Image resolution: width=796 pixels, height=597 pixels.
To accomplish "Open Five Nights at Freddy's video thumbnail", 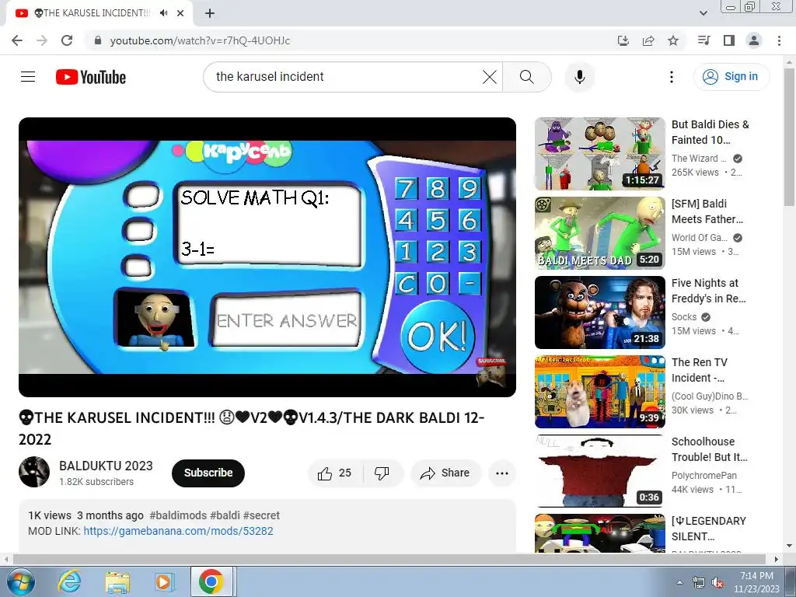I will (599, 312).
